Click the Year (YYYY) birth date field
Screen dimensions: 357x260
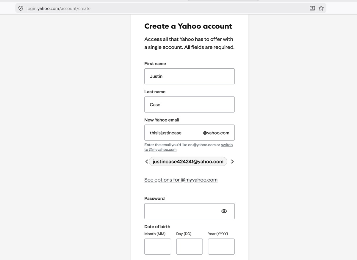tap(221, 246)
